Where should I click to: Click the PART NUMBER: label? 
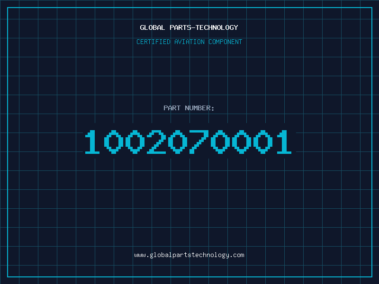(189, 108)
